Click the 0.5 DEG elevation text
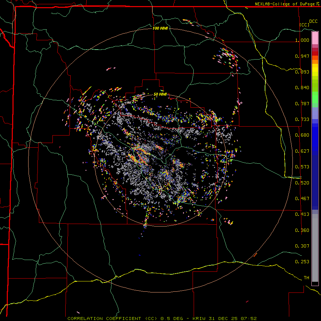The height and width of the screenshot is (321, 321). tap(172, 319)
